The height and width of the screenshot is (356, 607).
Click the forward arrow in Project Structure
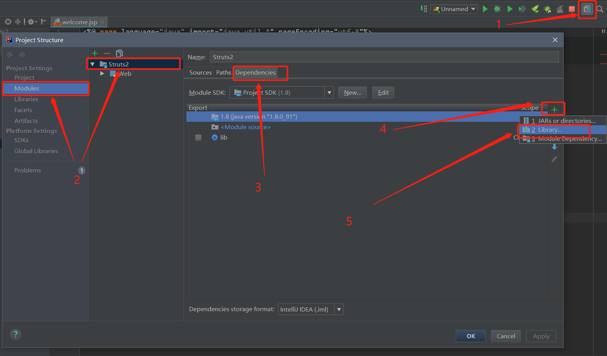click(22, 55)
